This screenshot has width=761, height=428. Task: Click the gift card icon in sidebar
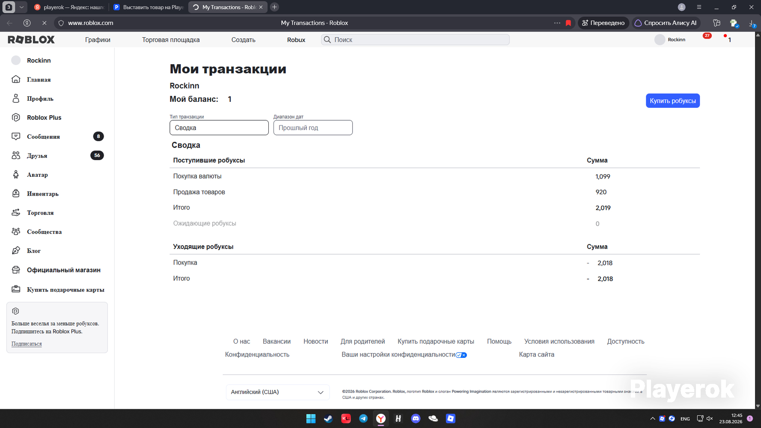tap(16, 289)
